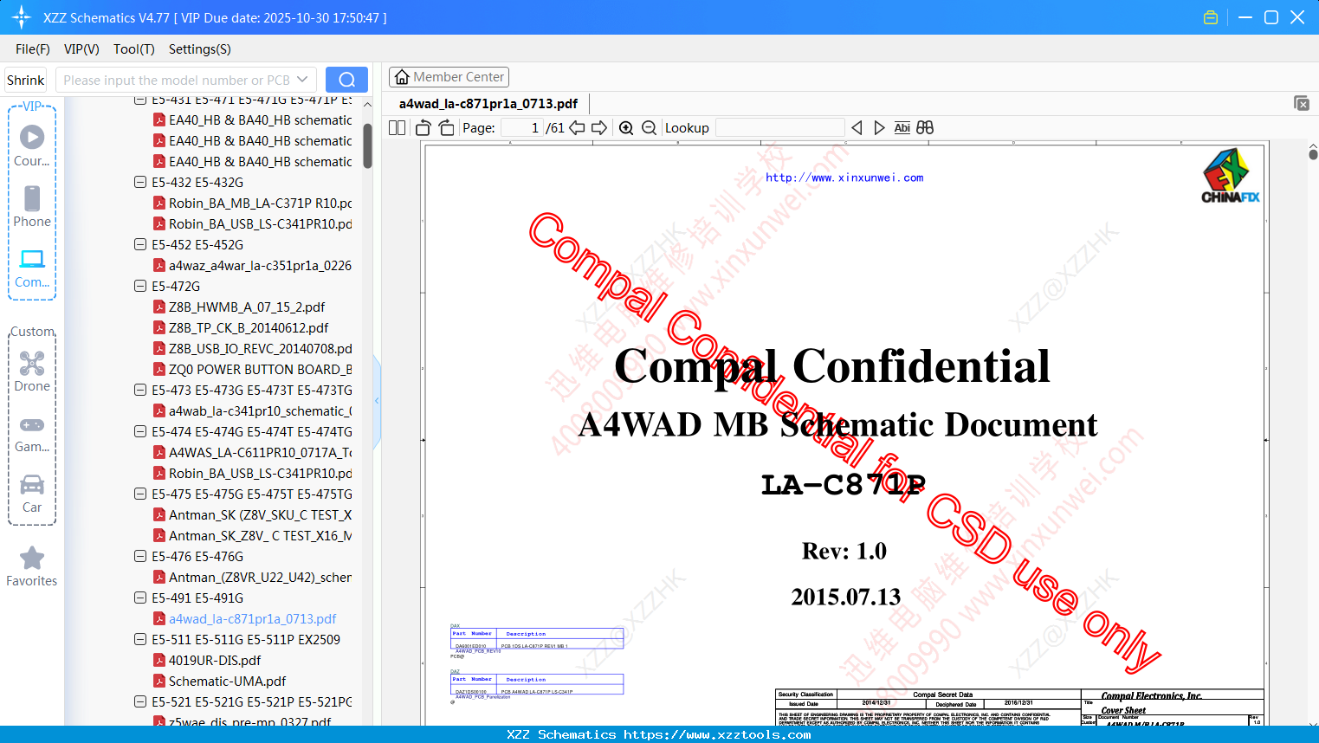
Task: Go to the next PDF page
Action: click(599, 127)
